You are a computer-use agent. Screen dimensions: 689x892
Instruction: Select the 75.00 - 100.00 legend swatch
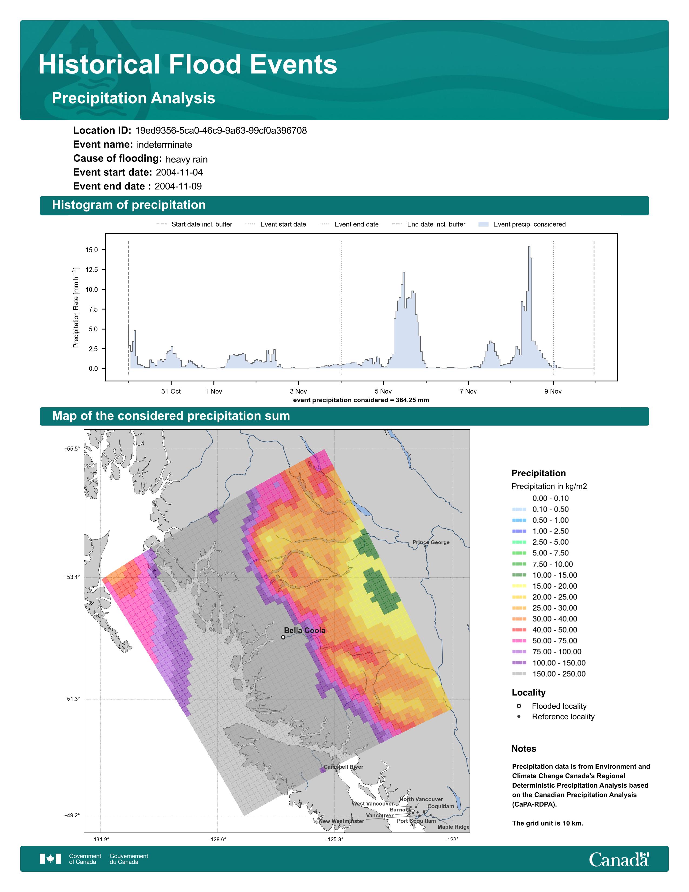(x=519, y=652)
